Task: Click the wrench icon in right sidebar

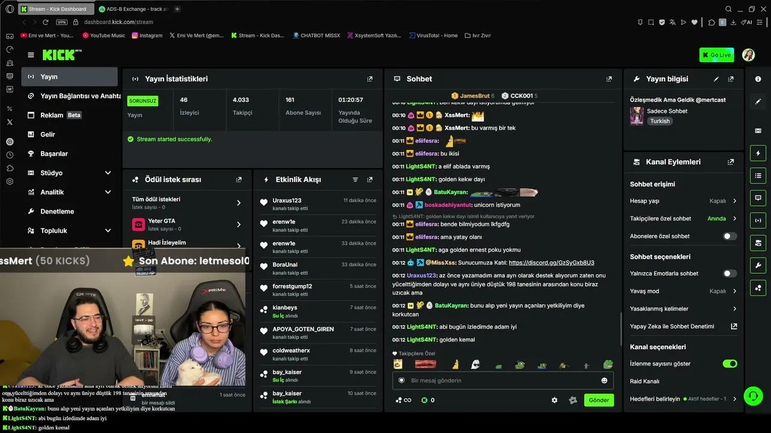Action: (x=758, y=265)
